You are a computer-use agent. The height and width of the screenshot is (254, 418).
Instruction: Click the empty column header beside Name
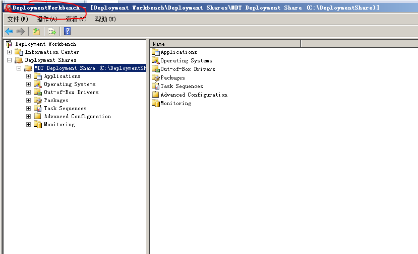360,44
